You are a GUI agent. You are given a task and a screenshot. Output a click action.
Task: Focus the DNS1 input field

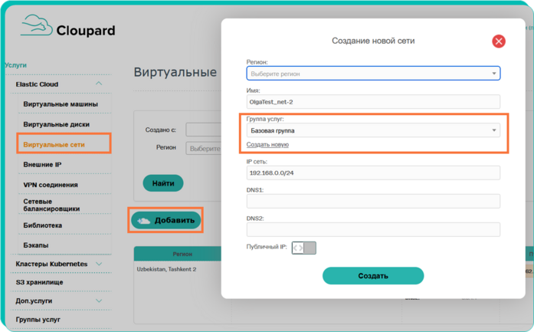(x=373, y=201)
